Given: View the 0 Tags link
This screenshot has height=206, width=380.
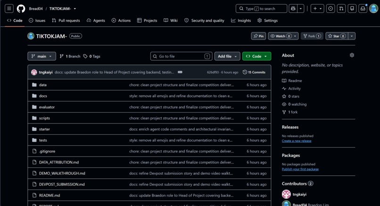Looking at the screenshot, I should tap(92, 56).
